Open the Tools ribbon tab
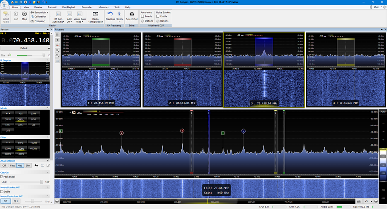This screenshot has height=209, width=387. (x=117, y=7)
